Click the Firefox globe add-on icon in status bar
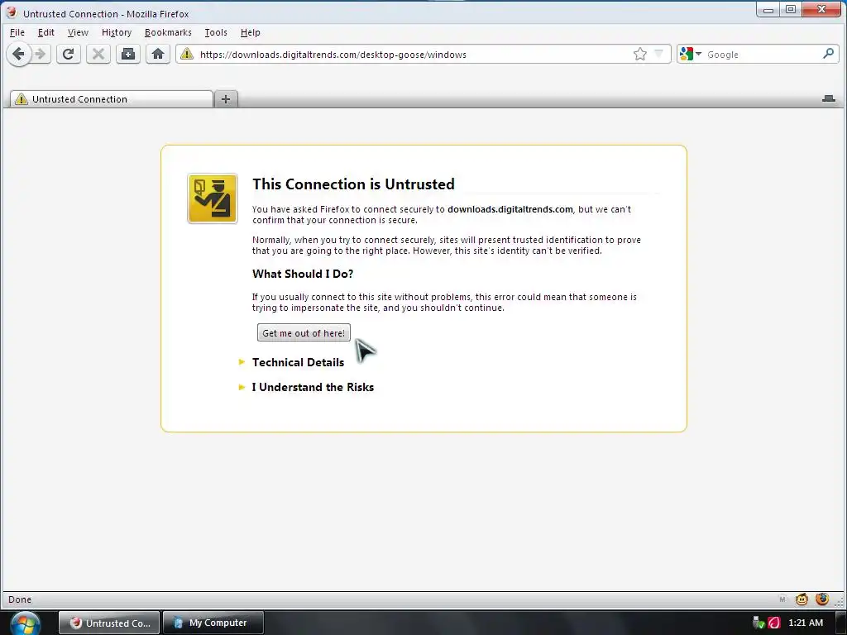 (x=822, y=599)
